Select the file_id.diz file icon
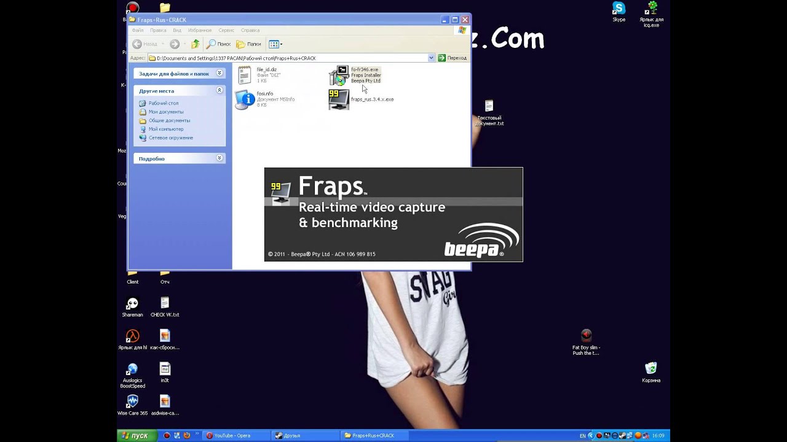The image size is (787, 442). 245,75
